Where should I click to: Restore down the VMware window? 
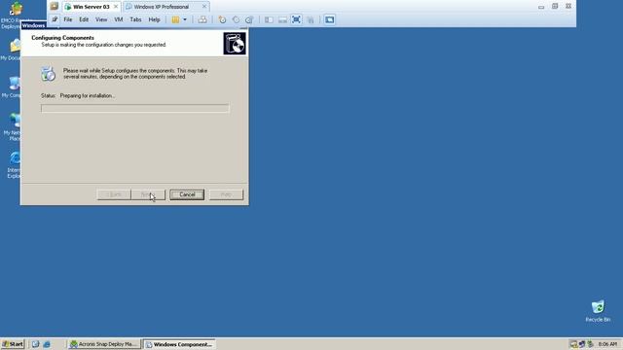click(555, 6)
